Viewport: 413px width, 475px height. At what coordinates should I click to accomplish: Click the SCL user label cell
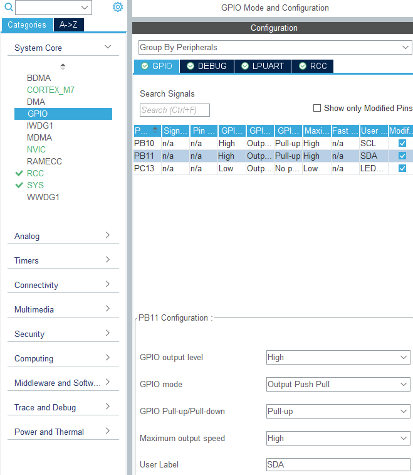[x=374, y=143]
